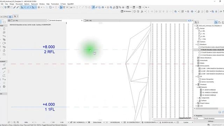The image size is (224, 126).
Task: Open 01. DOOR SCHEDULE in Navigator
Action: pos(208,90)
